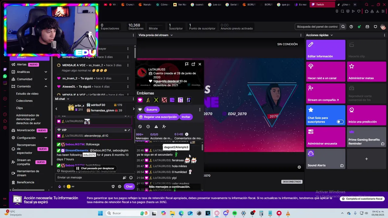This screenshot has height=218, width=388.
Task: Open Colecciones menu item
Action: (24, 101)
